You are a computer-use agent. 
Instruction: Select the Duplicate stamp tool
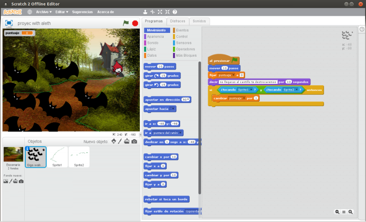(x=145, y=12)
